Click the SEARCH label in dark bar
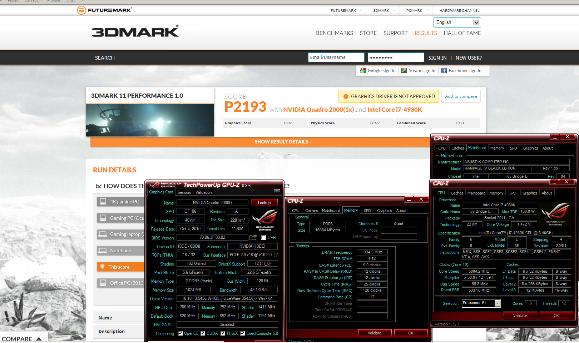 [x=105, y=58]
